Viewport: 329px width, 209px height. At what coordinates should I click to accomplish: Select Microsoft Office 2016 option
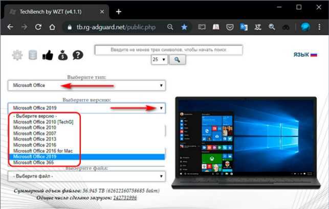point(35,145)
